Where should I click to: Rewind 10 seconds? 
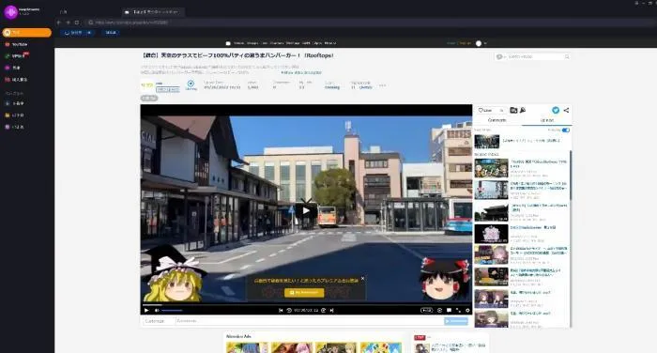pos(289,311)
